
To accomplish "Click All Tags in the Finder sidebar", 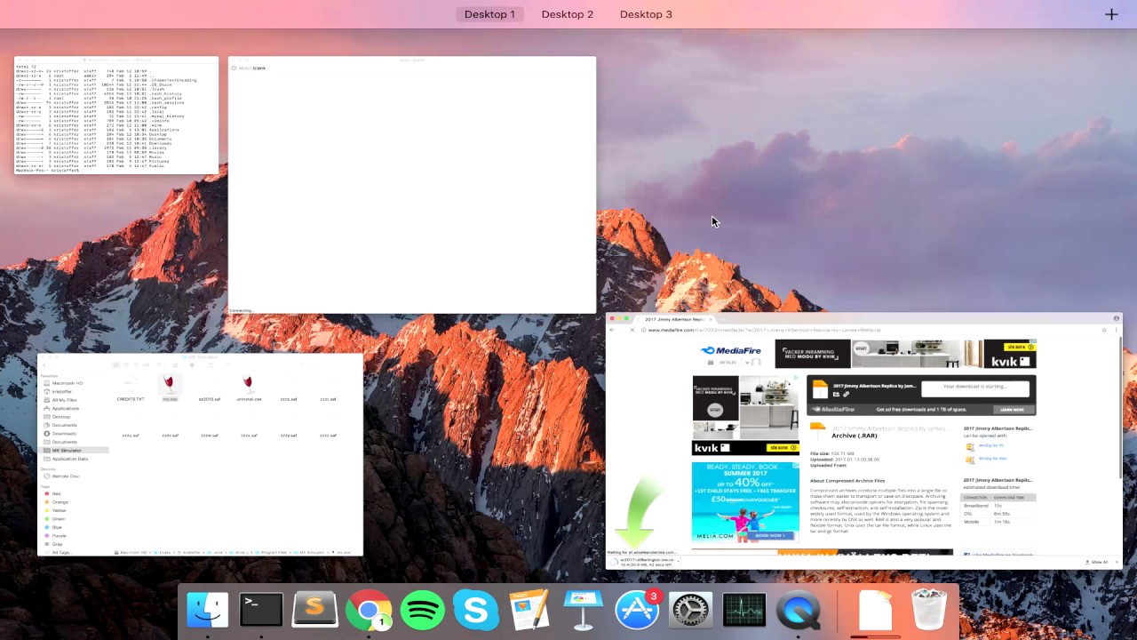I will tap(62, 553).
